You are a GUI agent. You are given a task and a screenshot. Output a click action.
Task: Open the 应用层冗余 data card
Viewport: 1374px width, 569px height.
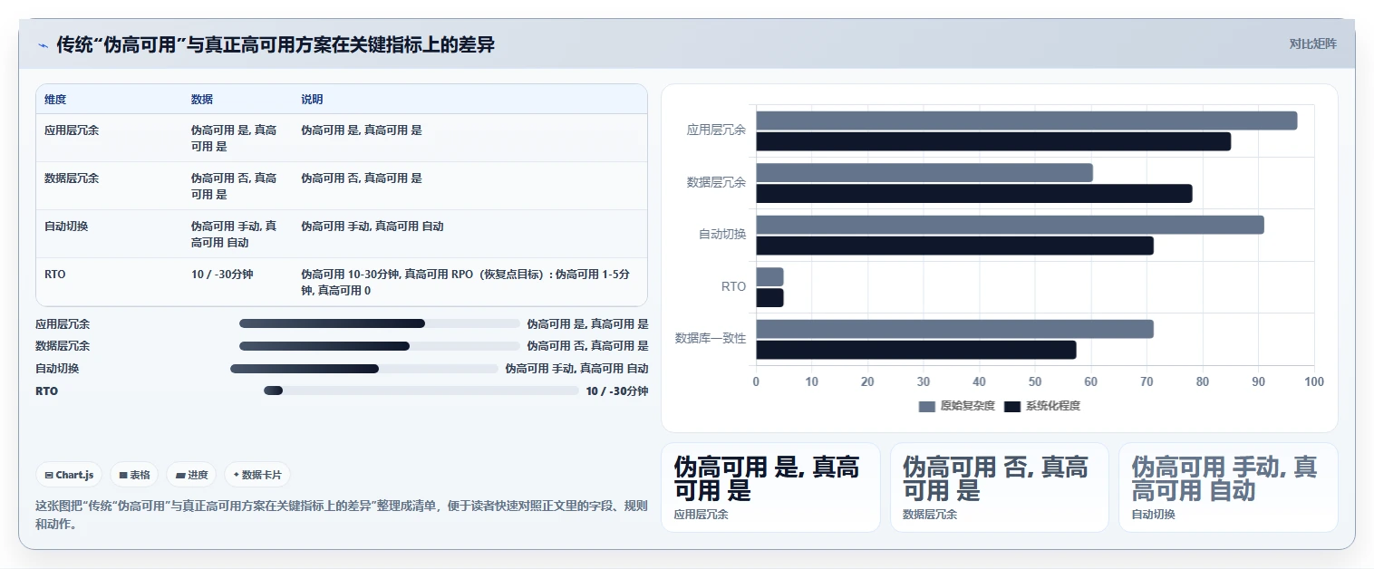point(770,487)
